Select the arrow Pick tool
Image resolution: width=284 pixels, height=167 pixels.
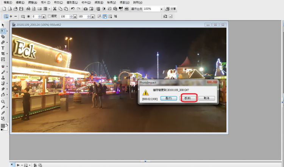3,25
